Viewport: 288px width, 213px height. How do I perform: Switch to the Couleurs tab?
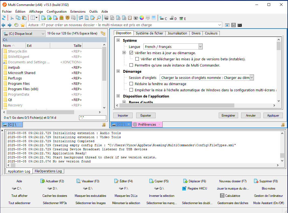point(211,33)
